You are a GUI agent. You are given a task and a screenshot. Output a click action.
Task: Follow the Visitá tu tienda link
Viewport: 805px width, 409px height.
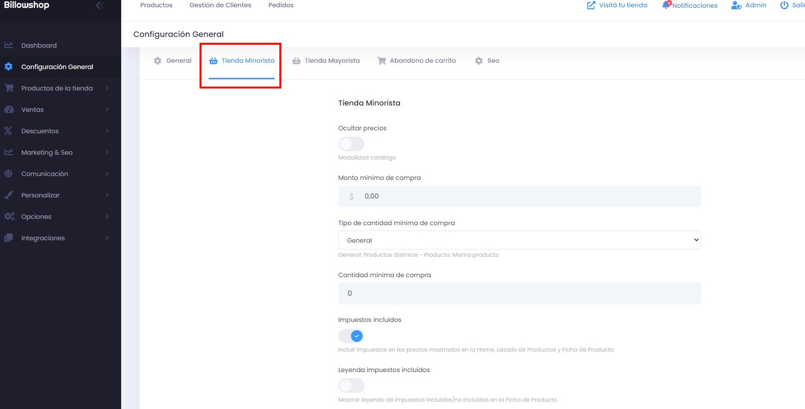pyautogui.click(x=617, y=5)
